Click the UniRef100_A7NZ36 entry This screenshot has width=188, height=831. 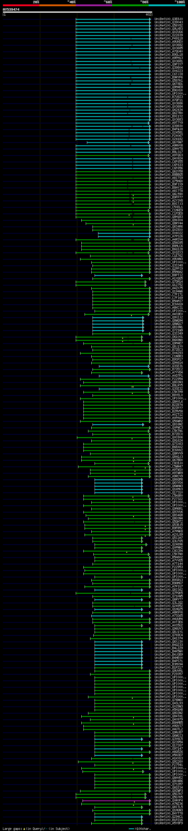(x=169, y=804)
